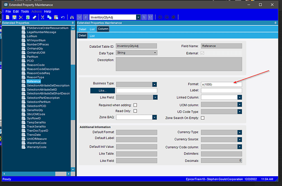Click the Refresh toolbar icon

28,17
